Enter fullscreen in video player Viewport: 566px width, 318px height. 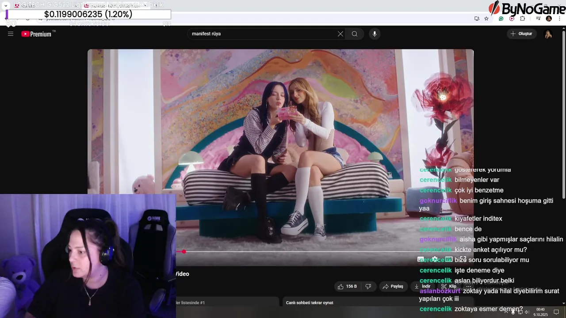coord(463,259)
